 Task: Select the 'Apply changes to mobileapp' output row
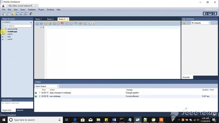click(x=126, y=93)
